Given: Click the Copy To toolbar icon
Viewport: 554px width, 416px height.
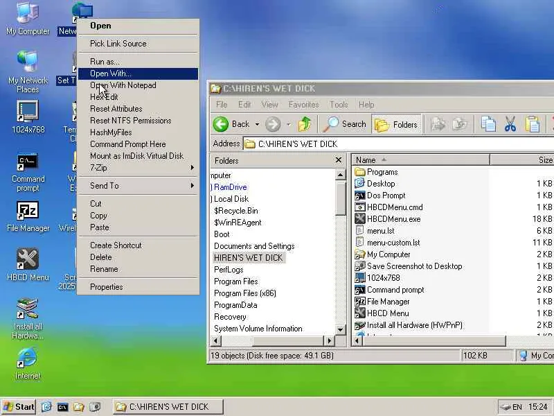Looking at the screenshot, I should (460, 124).
